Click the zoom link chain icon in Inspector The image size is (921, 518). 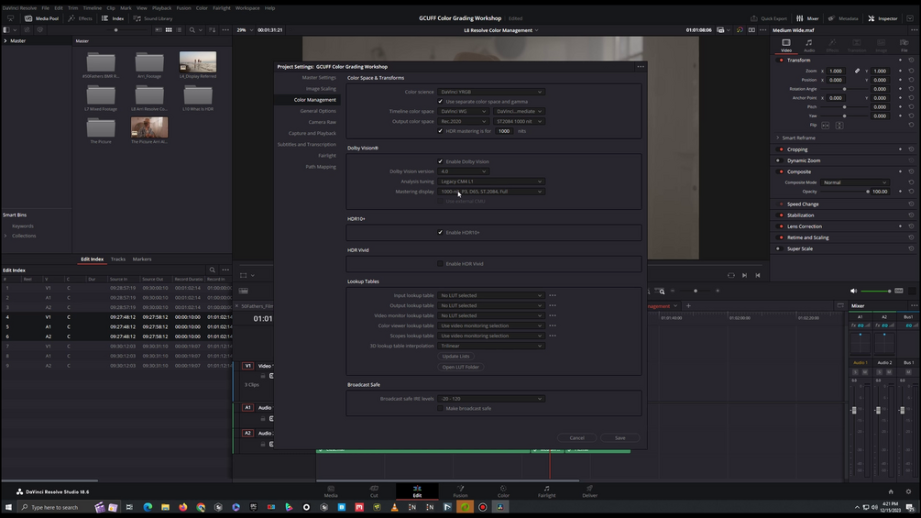point(857,71)
